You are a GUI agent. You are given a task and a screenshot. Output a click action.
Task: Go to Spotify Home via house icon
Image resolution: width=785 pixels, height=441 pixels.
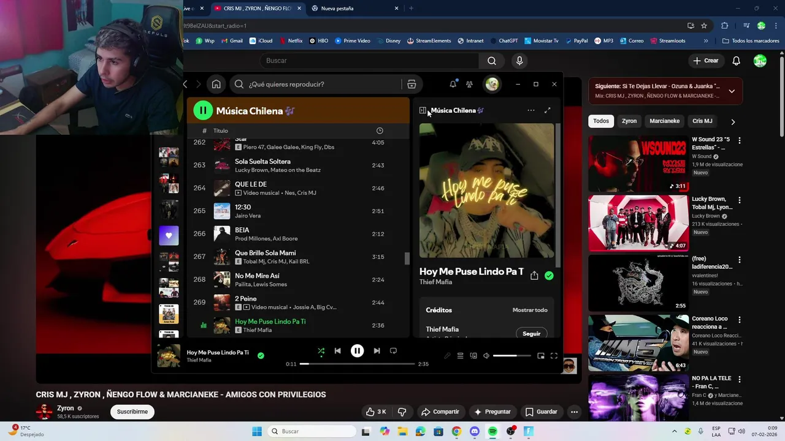pos(216,85)
